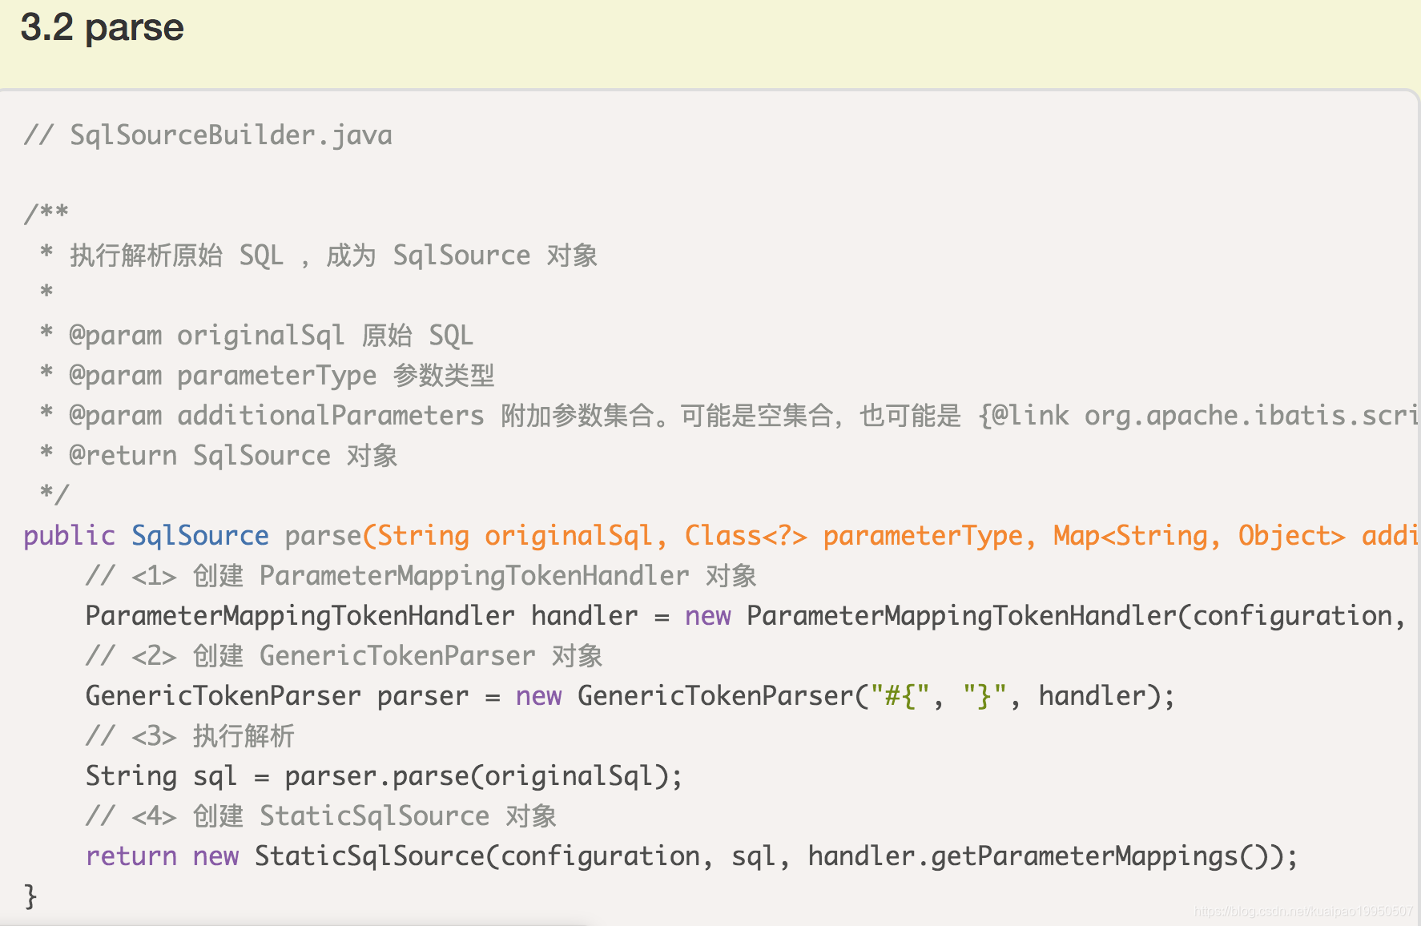Select the blue 'SqlSource' return type
1421x926 pixels.
(199, 535)
